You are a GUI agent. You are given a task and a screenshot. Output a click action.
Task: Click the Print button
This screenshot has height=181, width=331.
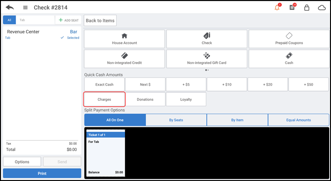coord(42,173)
